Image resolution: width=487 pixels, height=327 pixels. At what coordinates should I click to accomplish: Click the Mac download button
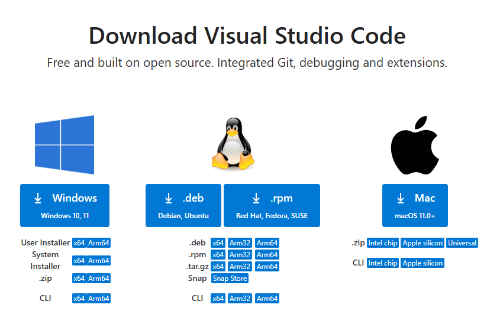(x=415, y=205)
